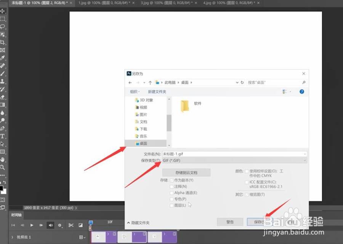The width and height of the screenshot is (343, 244).
Task: Select the Lasso tool
Action: pos(3,27)
